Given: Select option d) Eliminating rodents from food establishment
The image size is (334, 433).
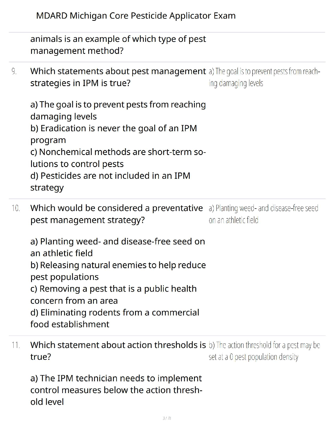Looking at the screenshot, I should click(115, 318).
